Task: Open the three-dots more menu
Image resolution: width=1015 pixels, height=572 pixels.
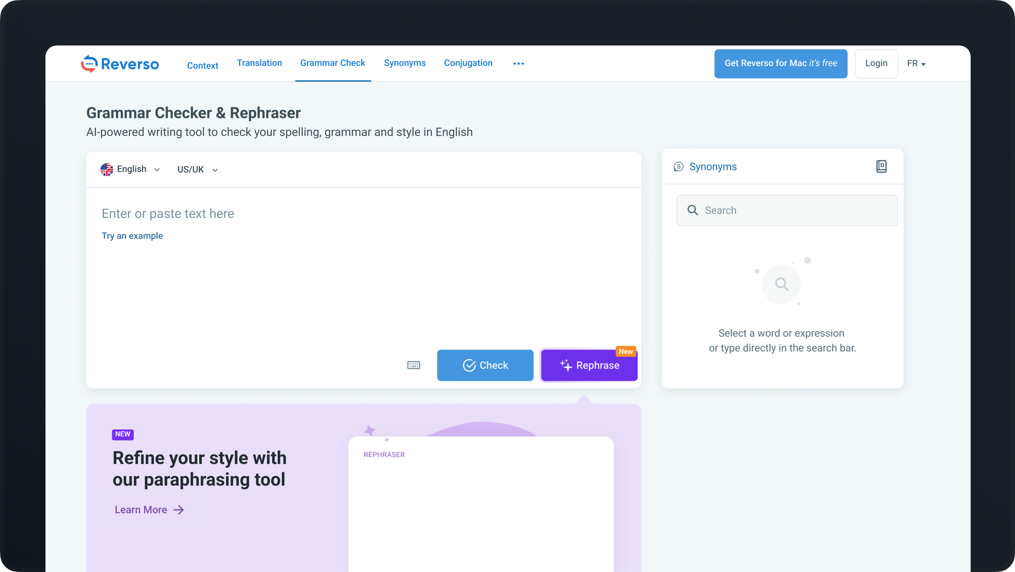Action: pos(518,63)
